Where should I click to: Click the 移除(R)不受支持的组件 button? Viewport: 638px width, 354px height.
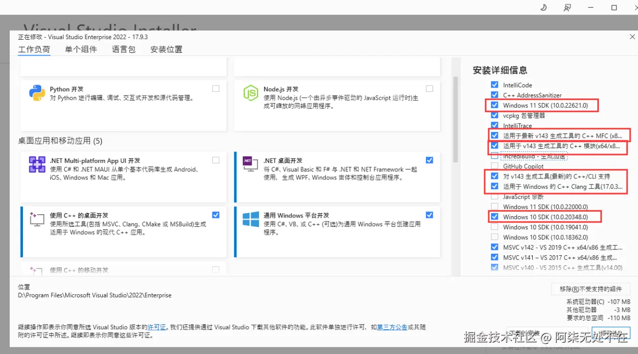pyautogui.click(x=591, y=289)
